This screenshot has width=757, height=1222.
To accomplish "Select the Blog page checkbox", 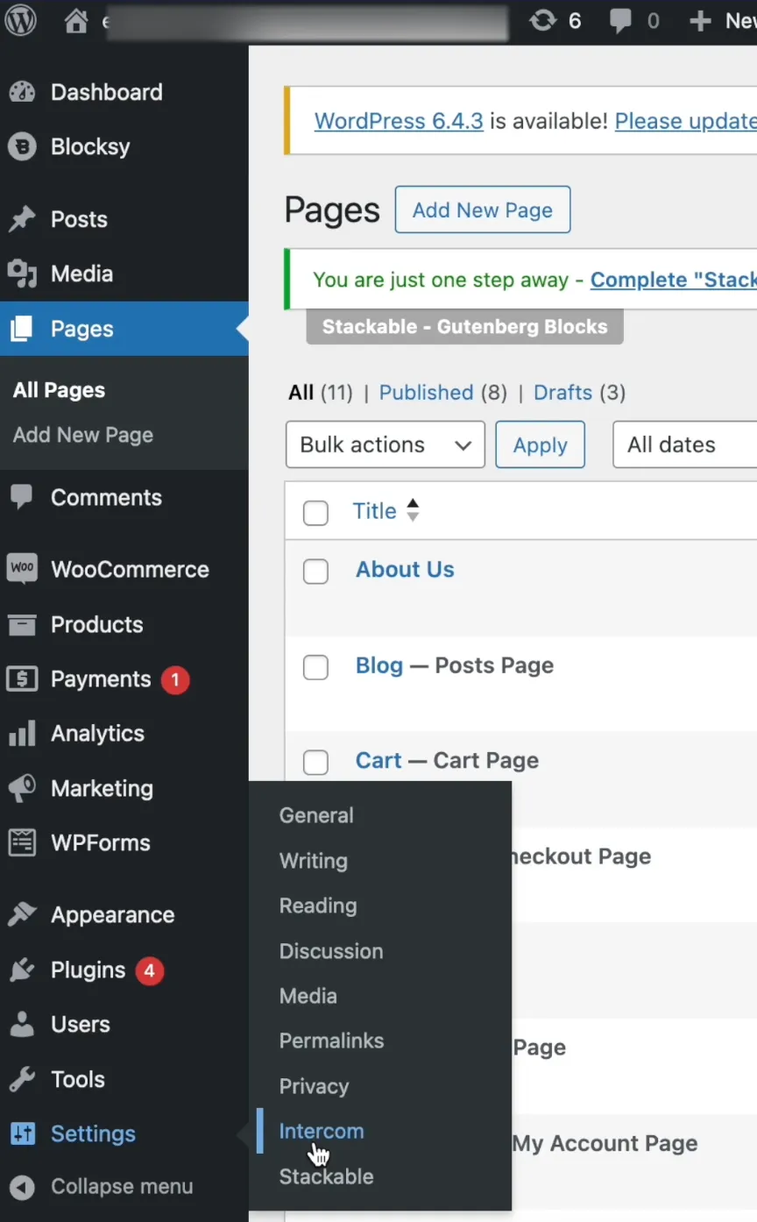I will coord(315,668).
